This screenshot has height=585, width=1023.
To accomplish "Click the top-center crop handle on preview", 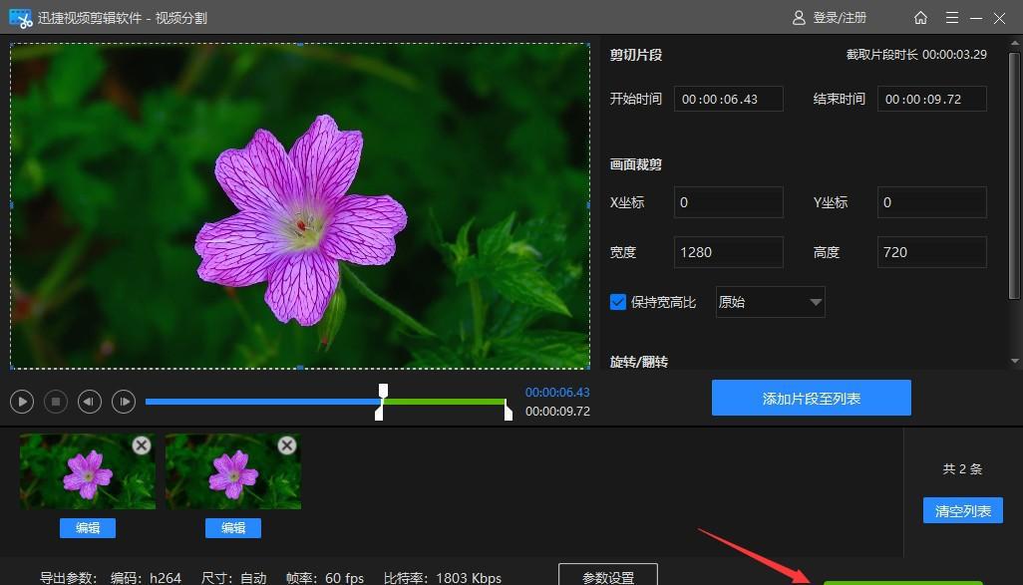I will pos(300,44).
